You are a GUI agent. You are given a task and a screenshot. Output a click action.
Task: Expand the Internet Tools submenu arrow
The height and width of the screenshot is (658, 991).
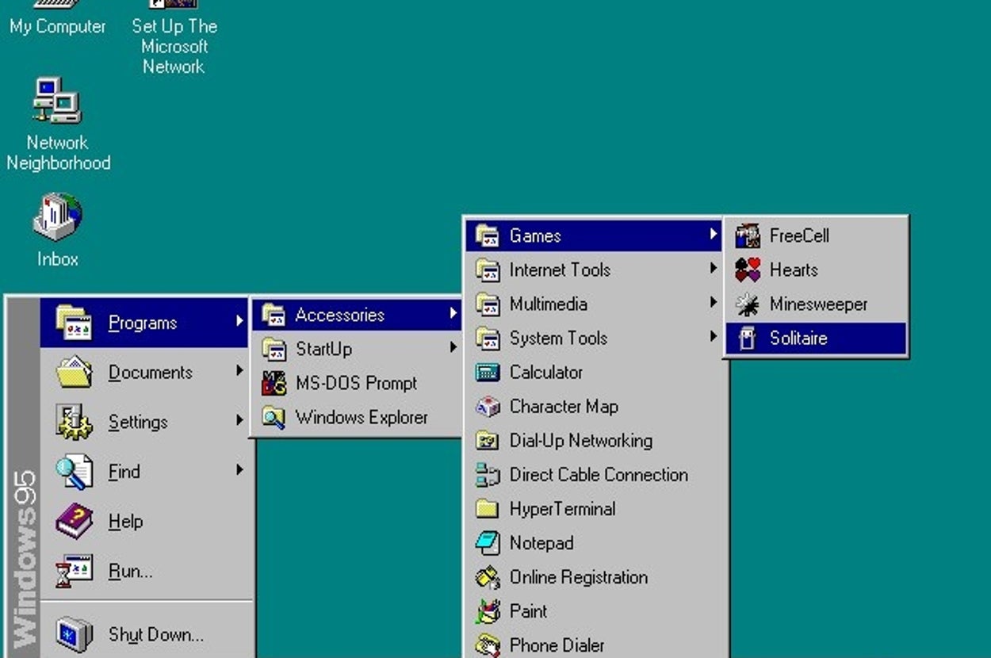714,270
